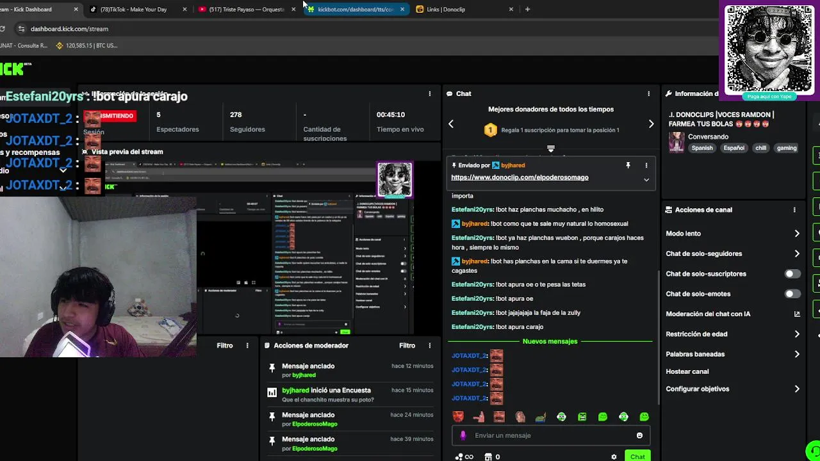Open the Filtro left of Acciones de moderador
The width and height of the screenshot is (820, 461).
pyautogui.click(x=225, y=346)
